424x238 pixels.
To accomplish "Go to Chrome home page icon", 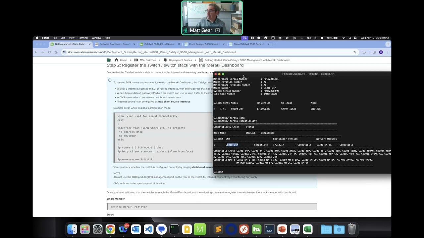I will point(56,52).
